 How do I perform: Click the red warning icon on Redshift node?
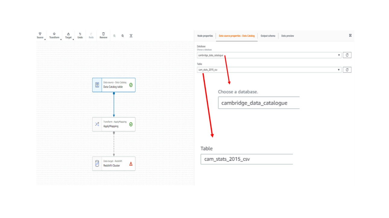(131, 164)
